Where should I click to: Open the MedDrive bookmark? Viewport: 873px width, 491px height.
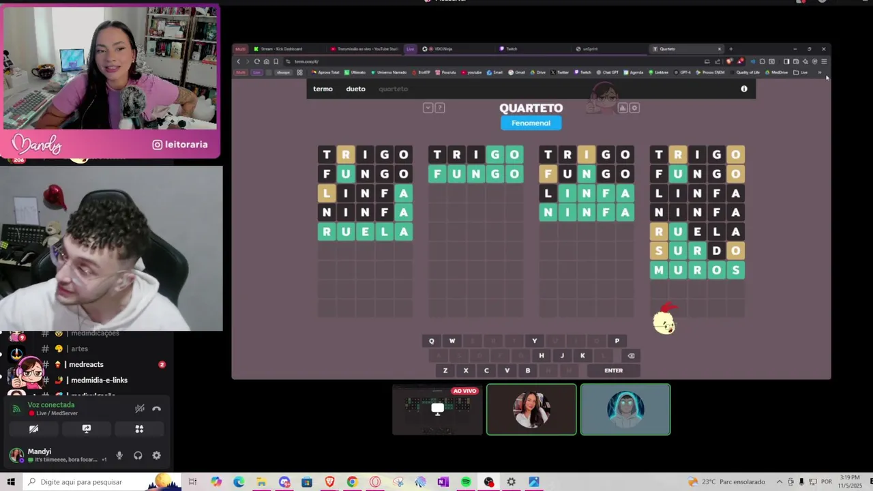click(777, 72)
